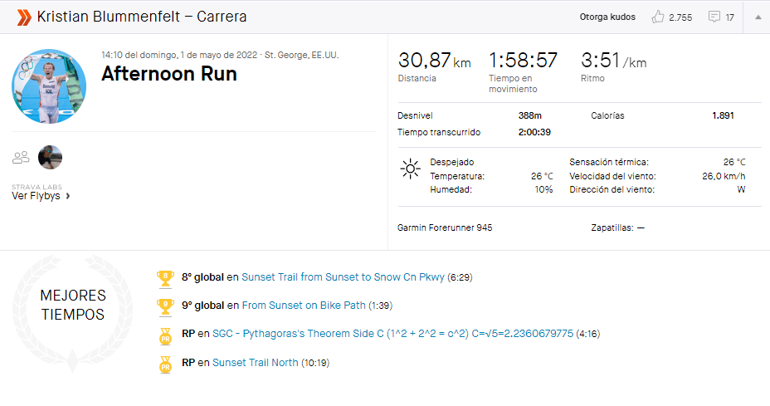Viewport: 770px width, 406px height.
Task: Click the Despejado weather condition text
Action: pos(451,162)
